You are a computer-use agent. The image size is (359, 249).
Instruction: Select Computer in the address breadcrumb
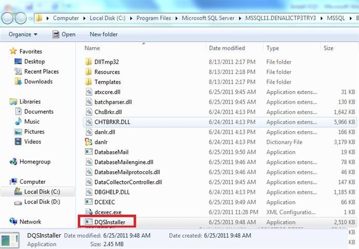pyautogui.click(x=66, y=18)
